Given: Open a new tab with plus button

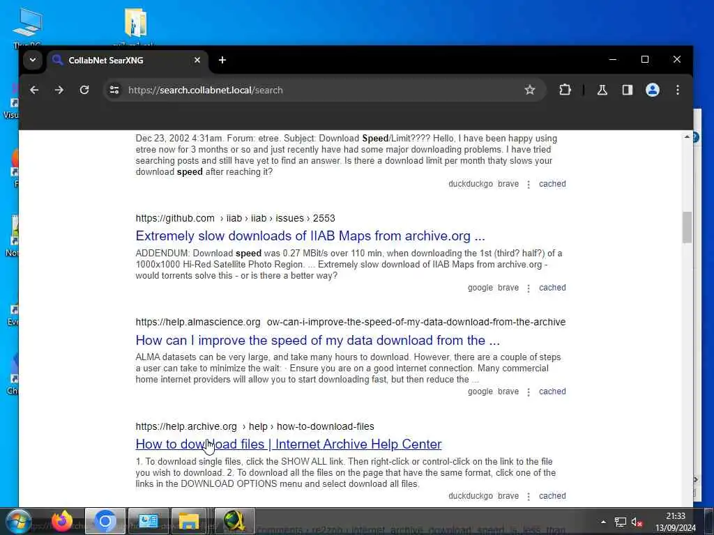Looking at the screenshot, I should click(x=222, y=60).
